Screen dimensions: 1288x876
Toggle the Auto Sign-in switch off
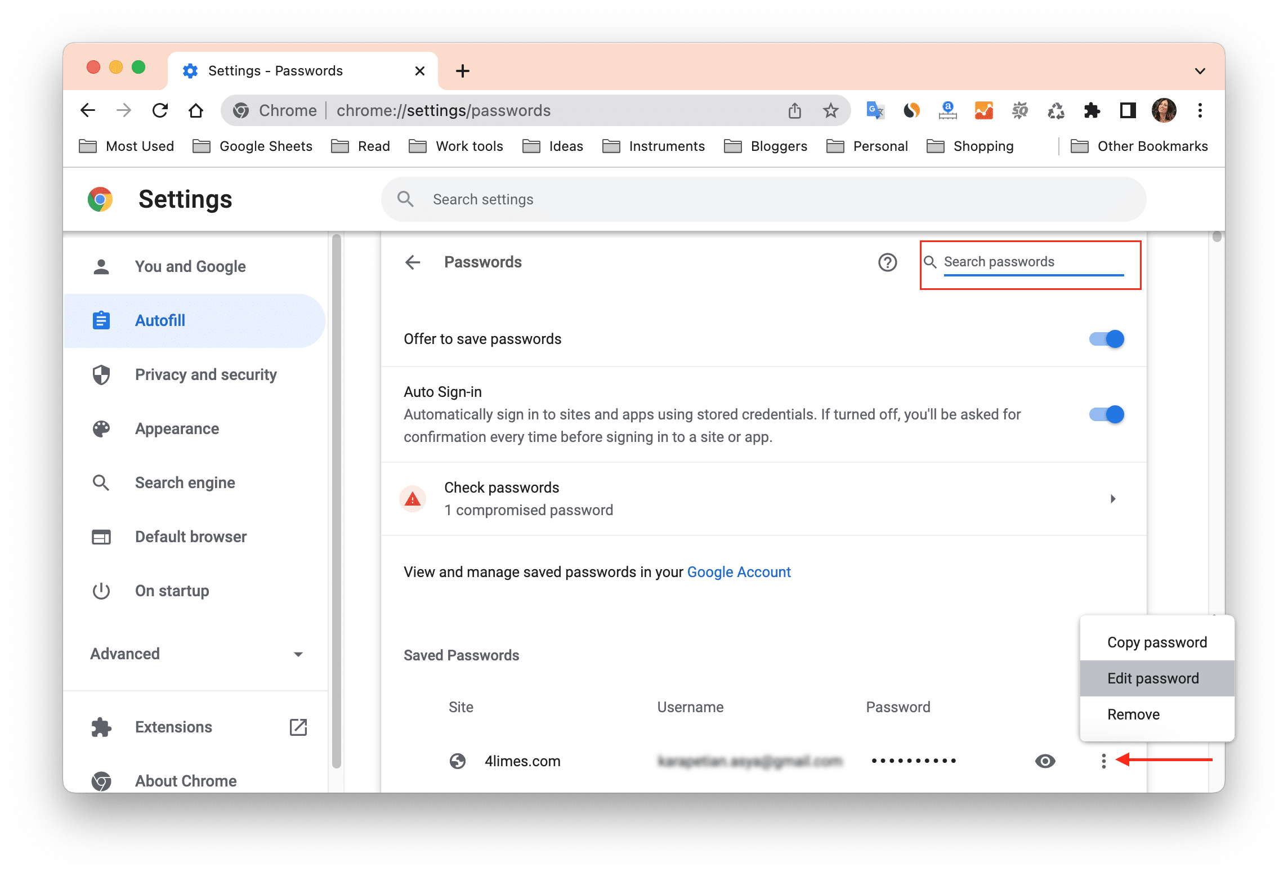pos(1108,414)
